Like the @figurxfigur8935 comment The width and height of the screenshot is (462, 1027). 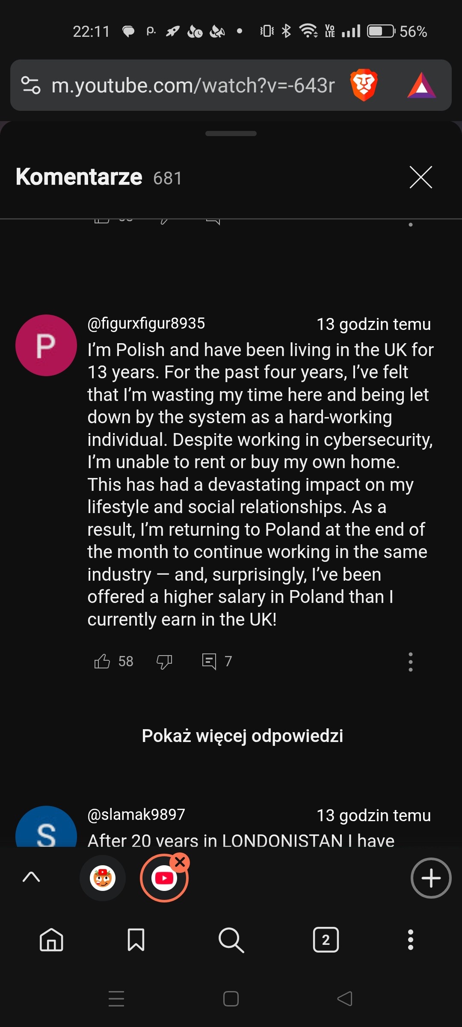click(102, 661)
